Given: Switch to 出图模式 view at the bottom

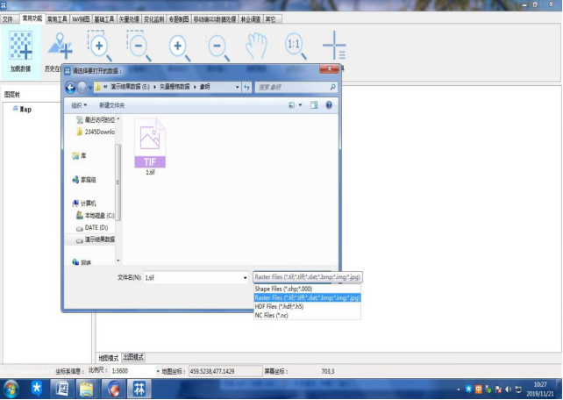Looking at the screenshot, I should click(x=133, y=358).
